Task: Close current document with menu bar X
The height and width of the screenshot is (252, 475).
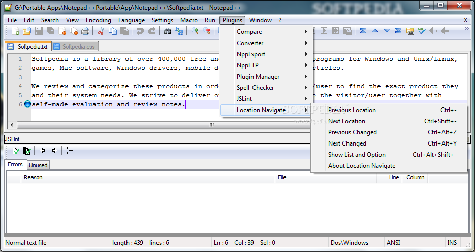Action: (x=465, y=20)
